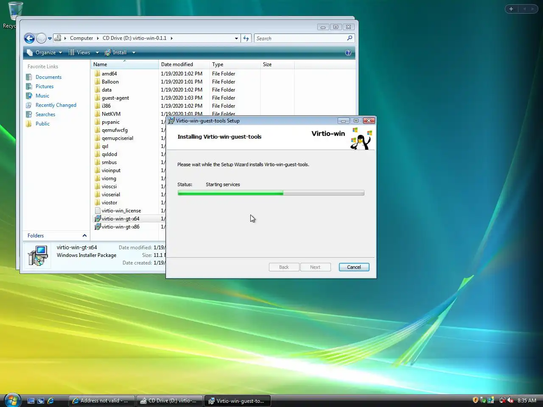Viewport: 543px width, 407px height.
Task: Sort the file list by Name column
Action: coord(124,64)
